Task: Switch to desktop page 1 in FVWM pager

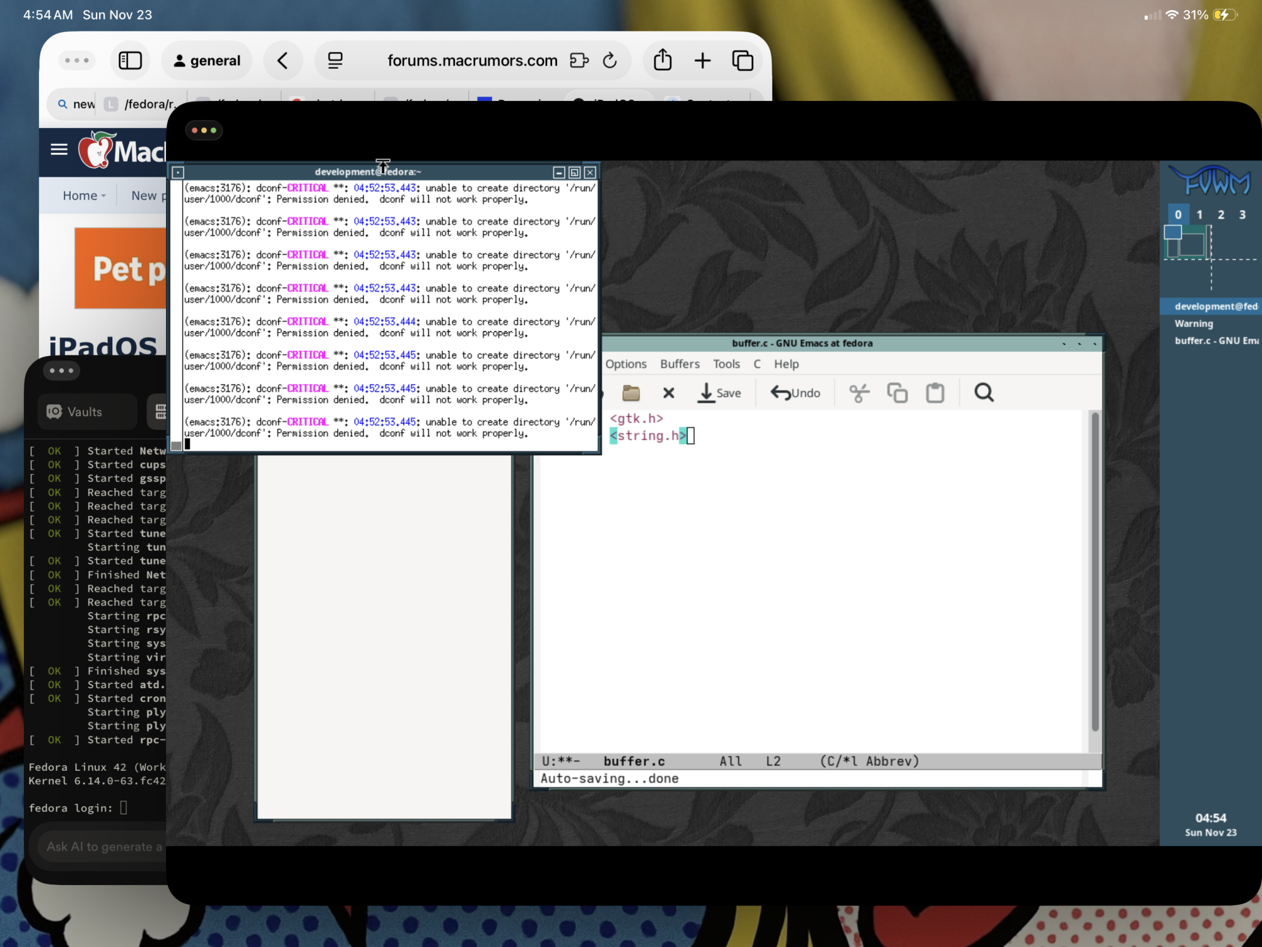Action: pos(1199,215)
